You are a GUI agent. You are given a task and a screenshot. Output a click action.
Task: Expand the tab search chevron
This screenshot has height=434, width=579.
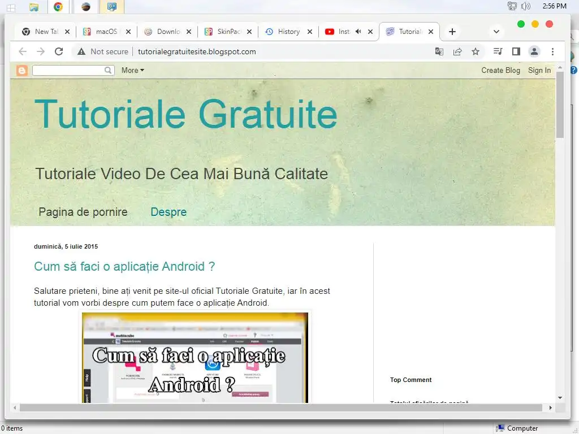click(x=496, y=32)
